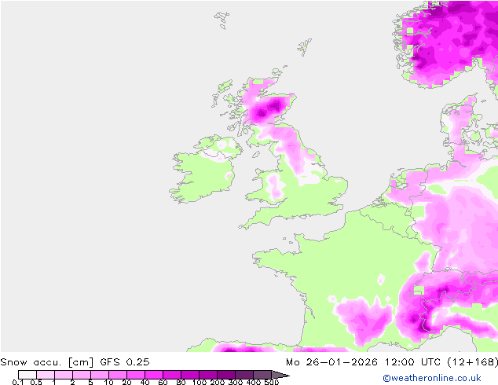Click the over-500 arrow tip of legend
Screen dimensions: 498x385
[x=280, y=375]
